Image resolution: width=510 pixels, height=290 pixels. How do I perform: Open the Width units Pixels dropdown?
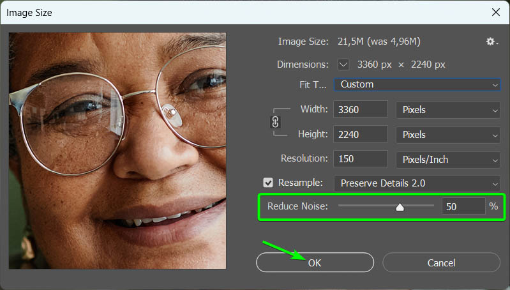coord(448,110)
